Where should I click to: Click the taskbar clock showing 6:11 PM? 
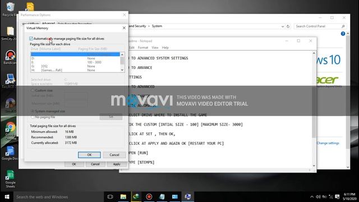point(349,196)
